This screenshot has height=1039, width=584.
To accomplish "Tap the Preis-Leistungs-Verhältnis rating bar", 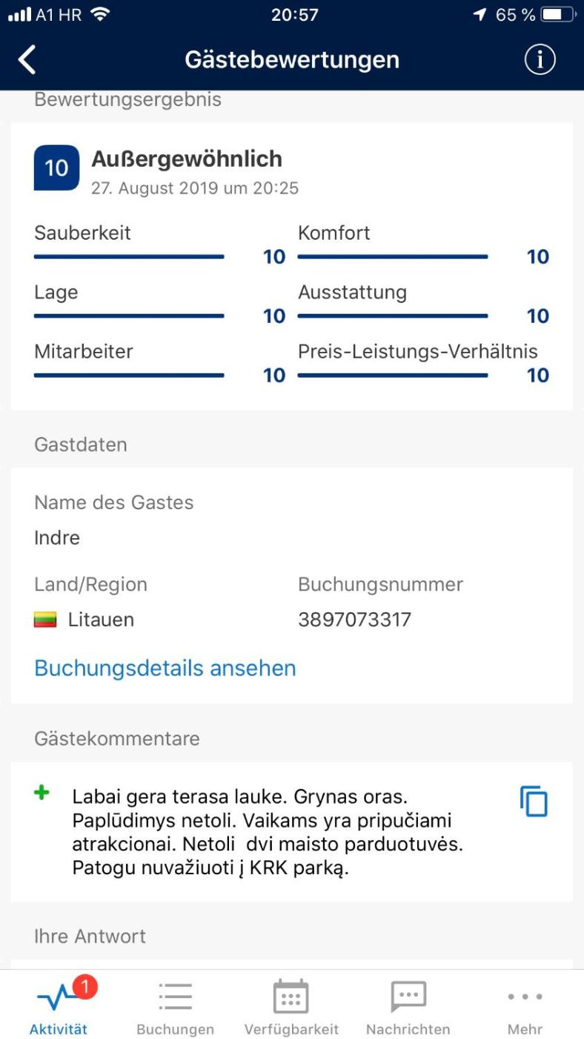I will (393, 376).
